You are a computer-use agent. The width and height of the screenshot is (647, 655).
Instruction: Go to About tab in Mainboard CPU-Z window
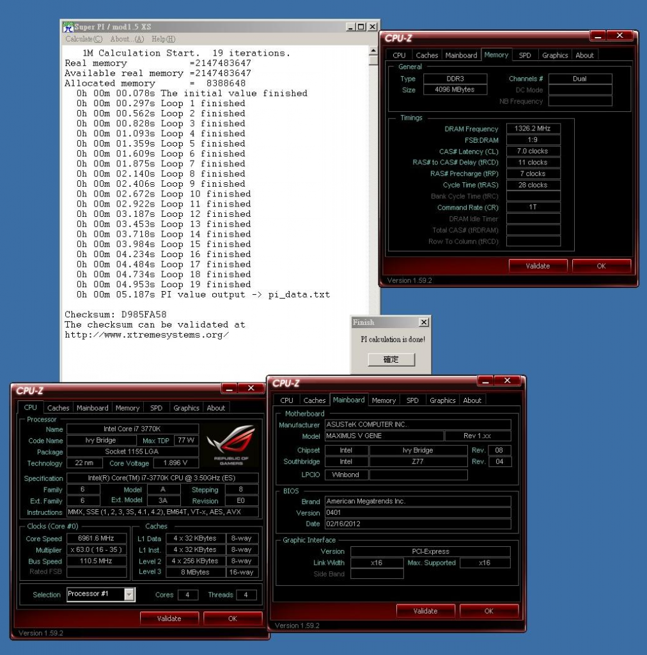(x=472, y=400)
